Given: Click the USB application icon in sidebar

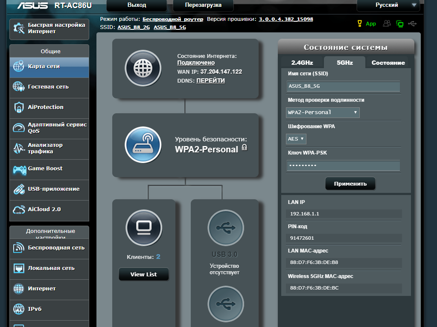Looking at the screenshot, I should click(x=19, y=189).
